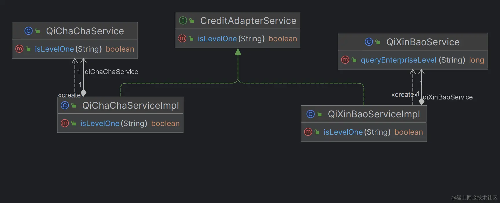This screenshot has width=500, height=203.
Task: Select the CreditAdapterService interface title
Action: (x=248, y=21)
